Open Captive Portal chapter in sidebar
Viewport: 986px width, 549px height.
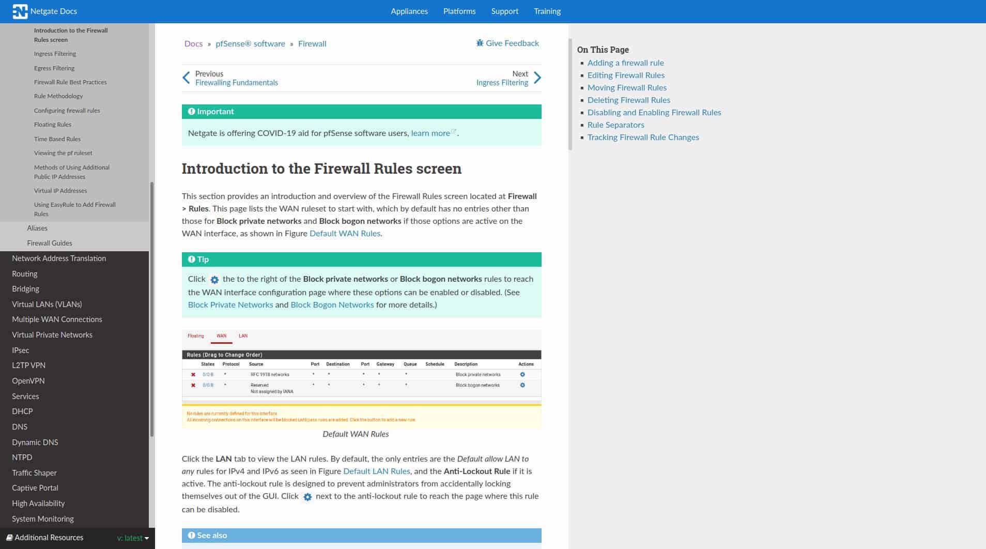35,488
